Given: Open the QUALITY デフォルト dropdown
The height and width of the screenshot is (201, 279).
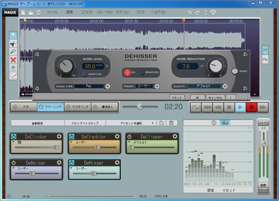Looking at the screenshot, I should click(225, 86).
